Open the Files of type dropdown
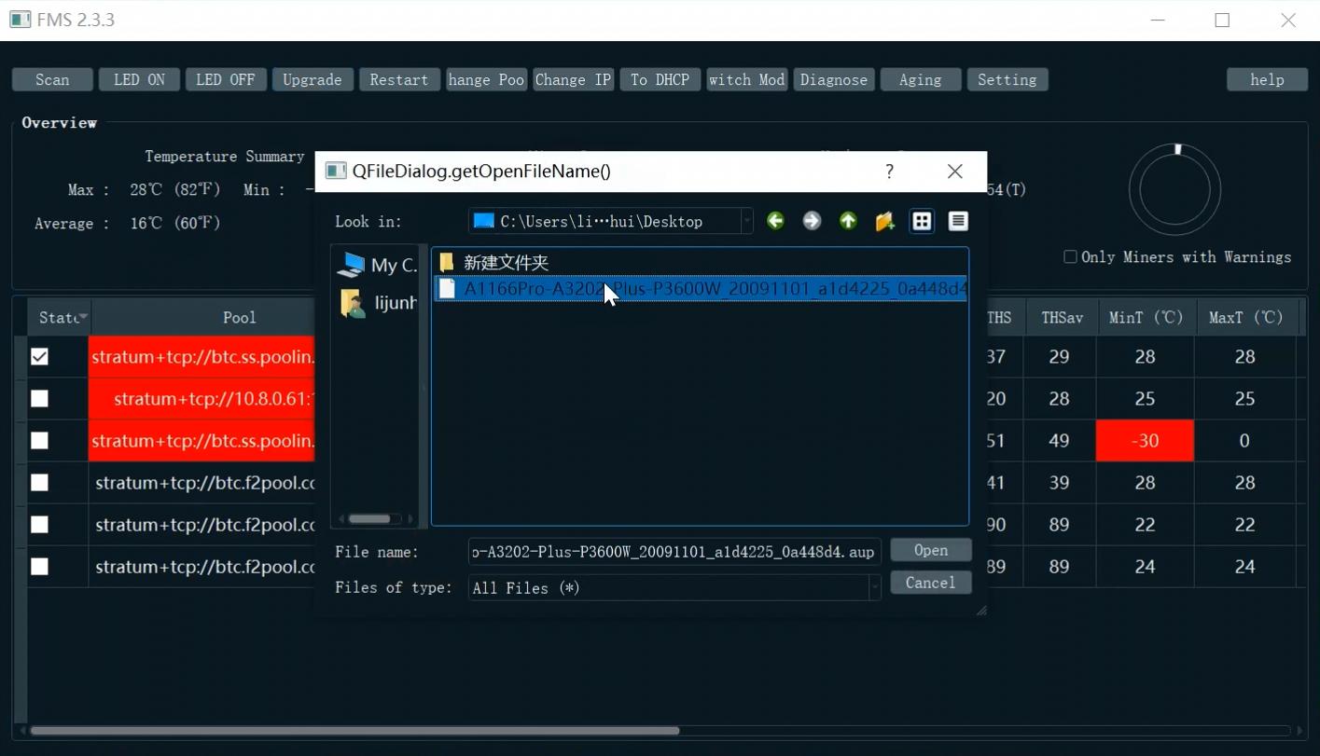1320x756 pixels. (x=874, y=588)
